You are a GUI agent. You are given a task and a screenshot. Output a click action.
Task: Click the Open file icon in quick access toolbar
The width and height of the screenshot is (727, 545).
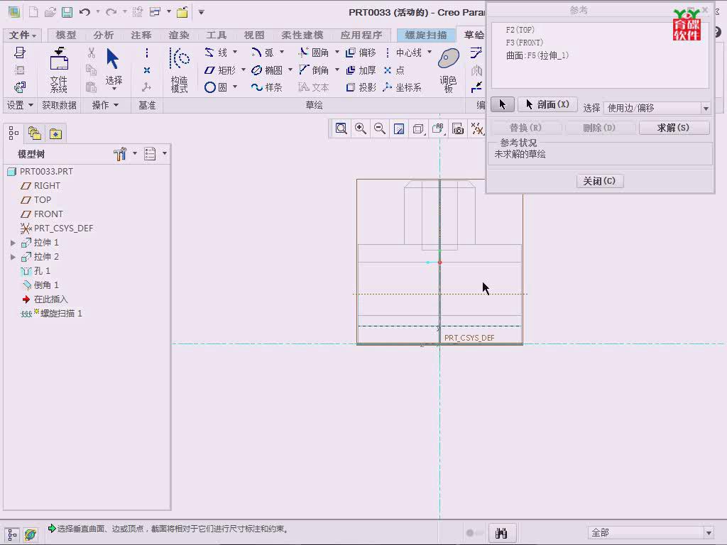click(50, 12)
